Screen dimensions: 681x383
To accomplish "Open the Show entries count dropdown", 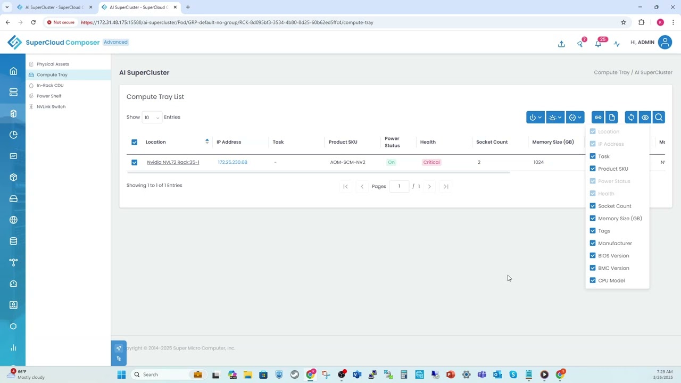I will (152, 118).
